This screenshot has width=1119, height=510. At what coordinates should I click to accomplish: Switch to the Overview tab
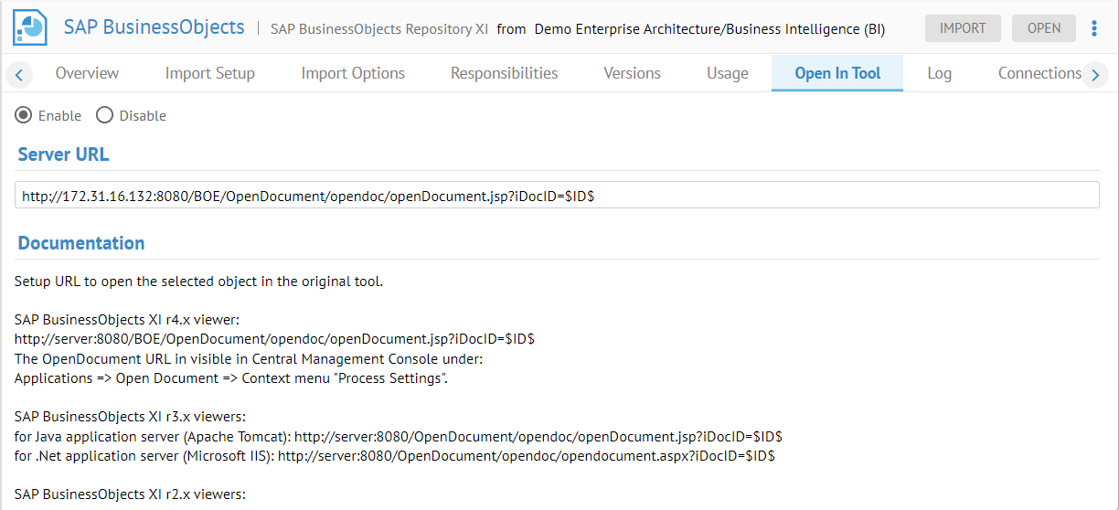point(87,73)
